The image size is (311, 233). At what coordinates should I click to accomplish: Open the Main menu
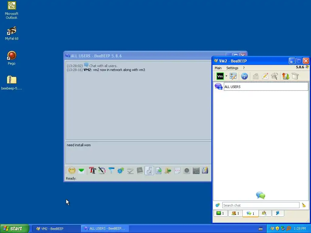point(218,68)
